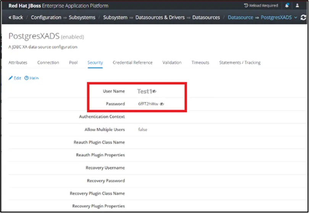
Task: Open the Statements / Tracking tab
Action: tap(240, 63)
